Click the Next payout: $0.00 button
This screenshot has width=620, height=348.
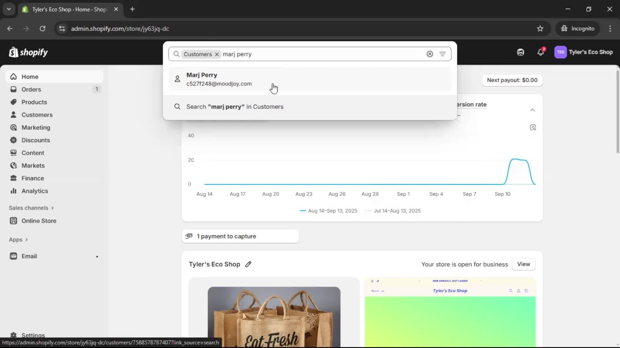pos(512,80)
